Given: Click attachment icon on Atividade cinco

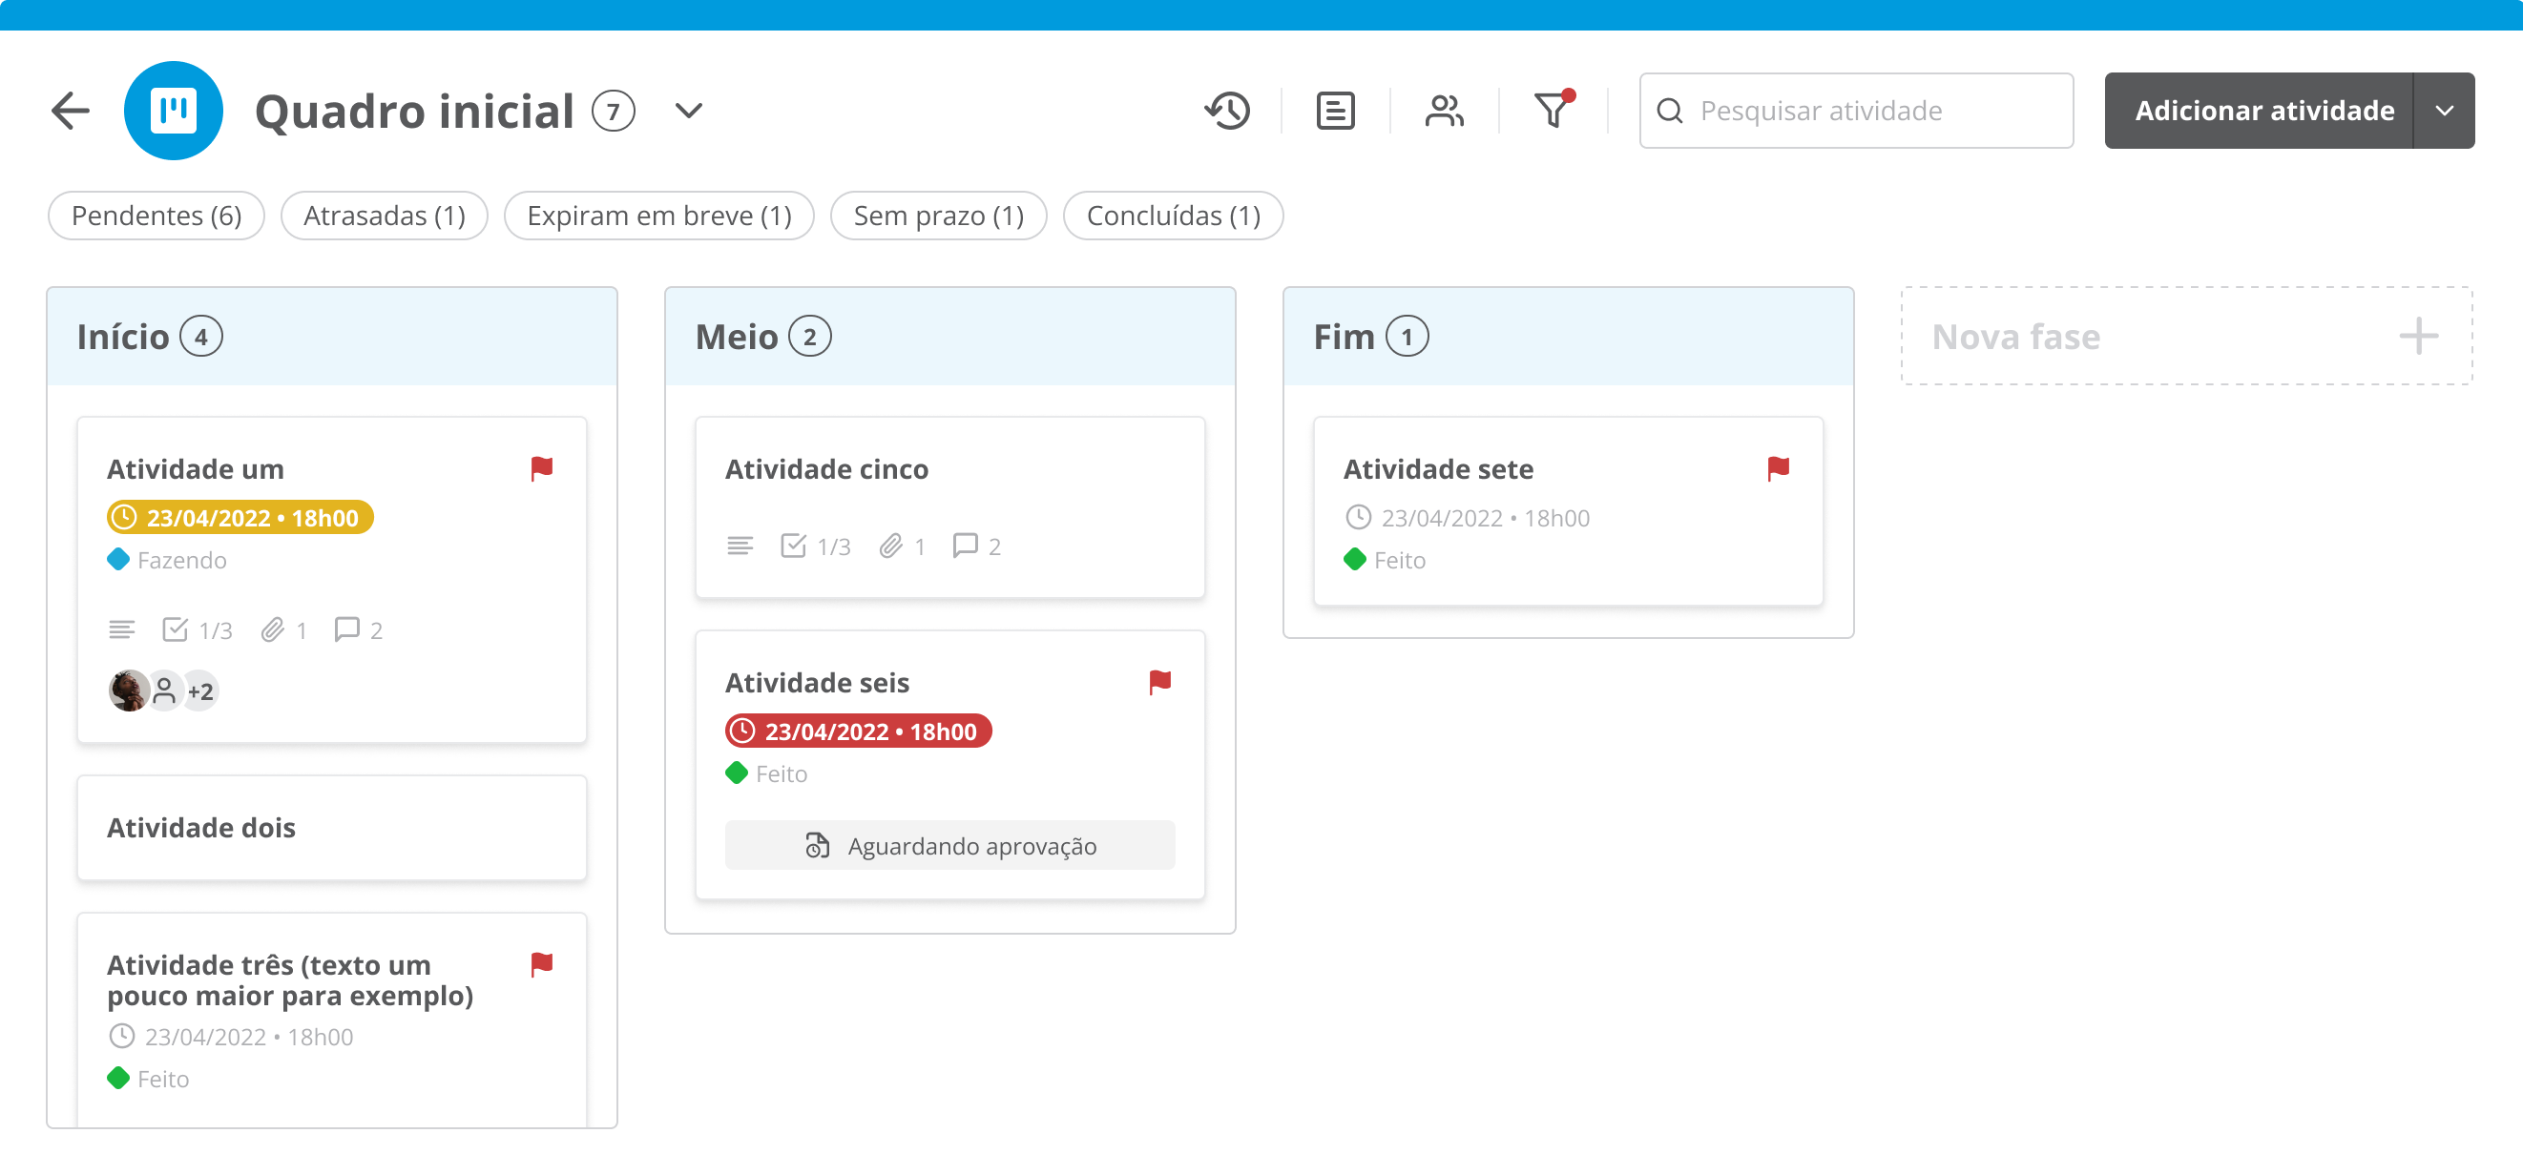Looking at the screenshot, I should coord(902,546).
